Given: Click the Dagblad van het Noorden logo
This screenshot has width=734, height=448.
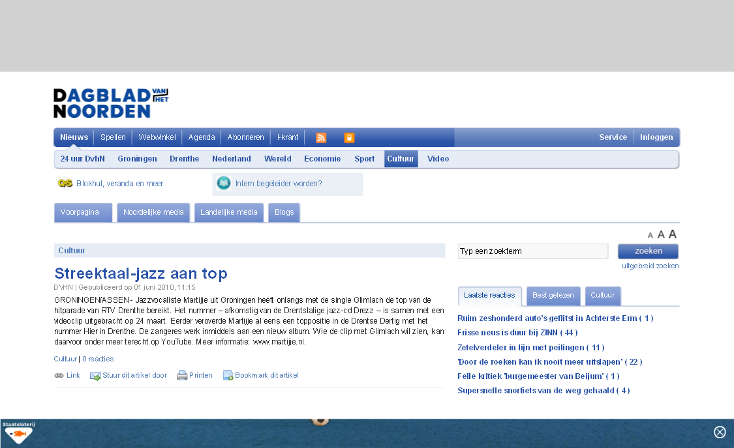Looking at the screenshot, I should coord(111,103).
